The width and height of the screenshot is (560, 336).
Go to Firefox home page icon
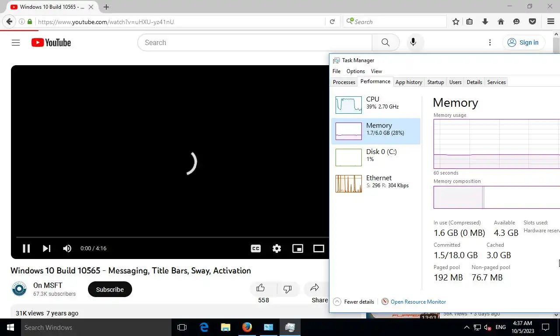tap(501, 21)
